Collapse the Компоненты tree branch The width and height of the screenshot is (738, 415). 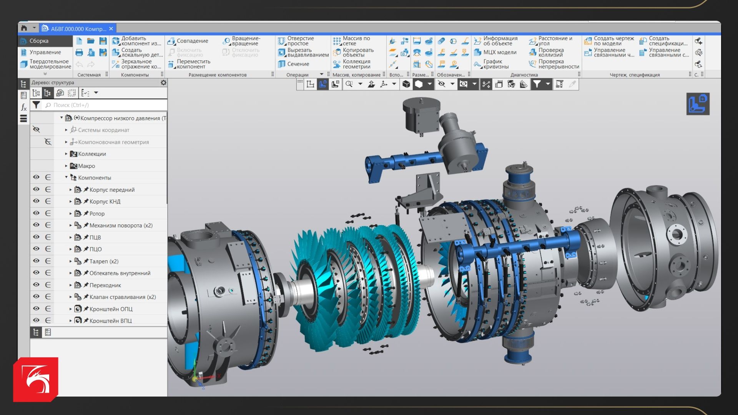click(x=66, y=178)
